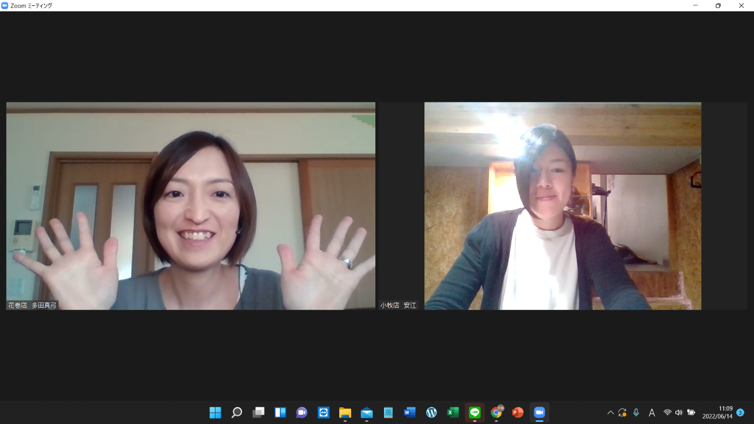Launch Microsoft Word from the taskbar
The height and width of the screenshot is (424, 754).
click(x=410, y=413)
